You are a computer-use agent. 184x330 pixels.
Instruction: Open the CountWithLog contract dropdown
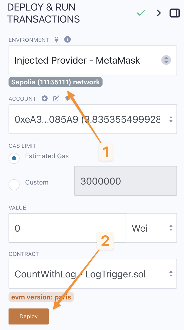[93, 274]
